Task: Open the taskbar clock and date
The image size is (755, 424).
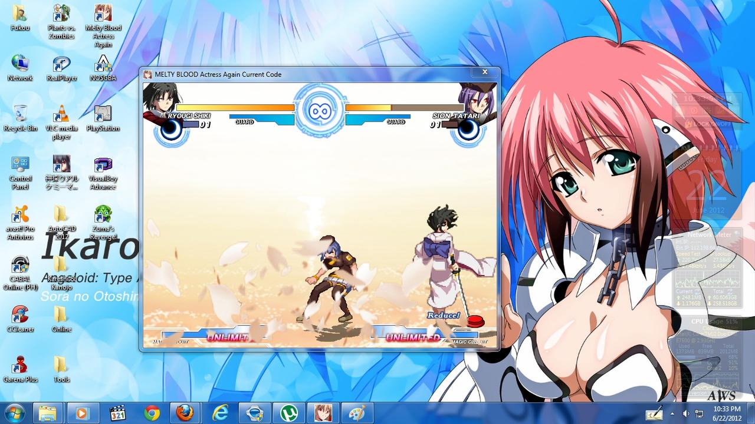Action: (x=727, y=413)
